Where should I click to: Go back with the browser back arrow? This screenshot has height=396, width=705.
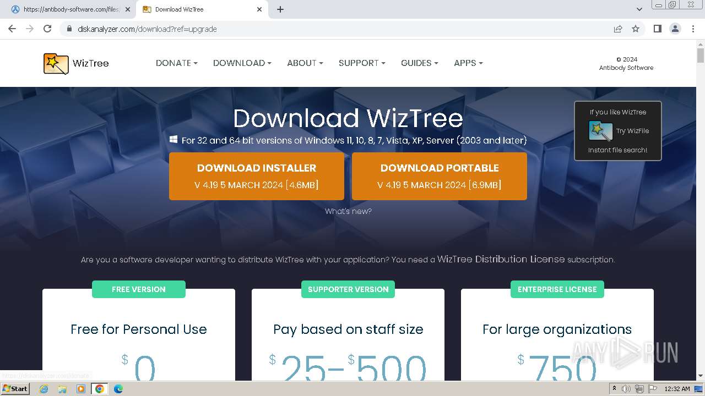coord(12,29)
